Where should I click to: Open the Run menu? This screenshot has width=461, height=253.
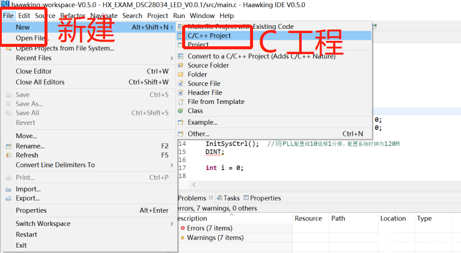pos(179,16)
